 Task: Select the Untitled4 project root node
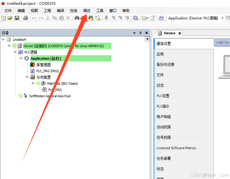pos(19,40)
